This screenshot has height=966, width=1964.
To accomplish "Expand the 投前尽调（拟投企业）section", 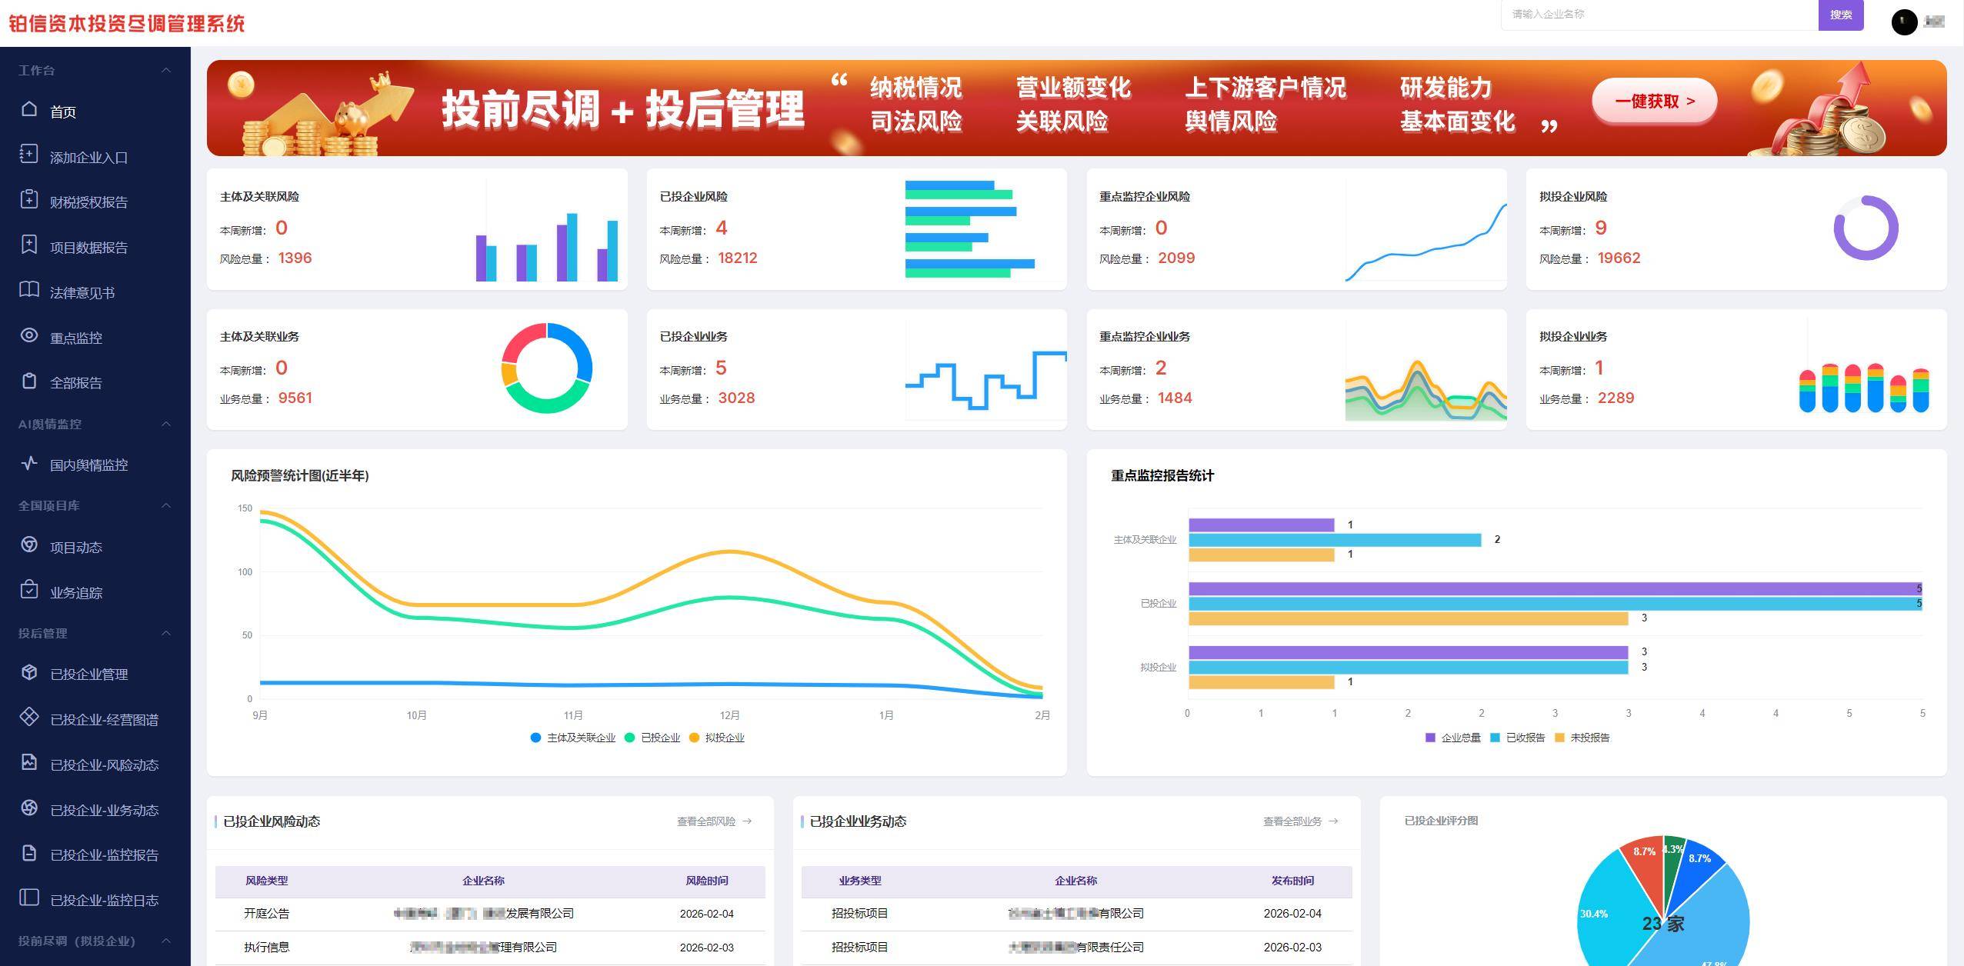I will click(x=165, y=941).
